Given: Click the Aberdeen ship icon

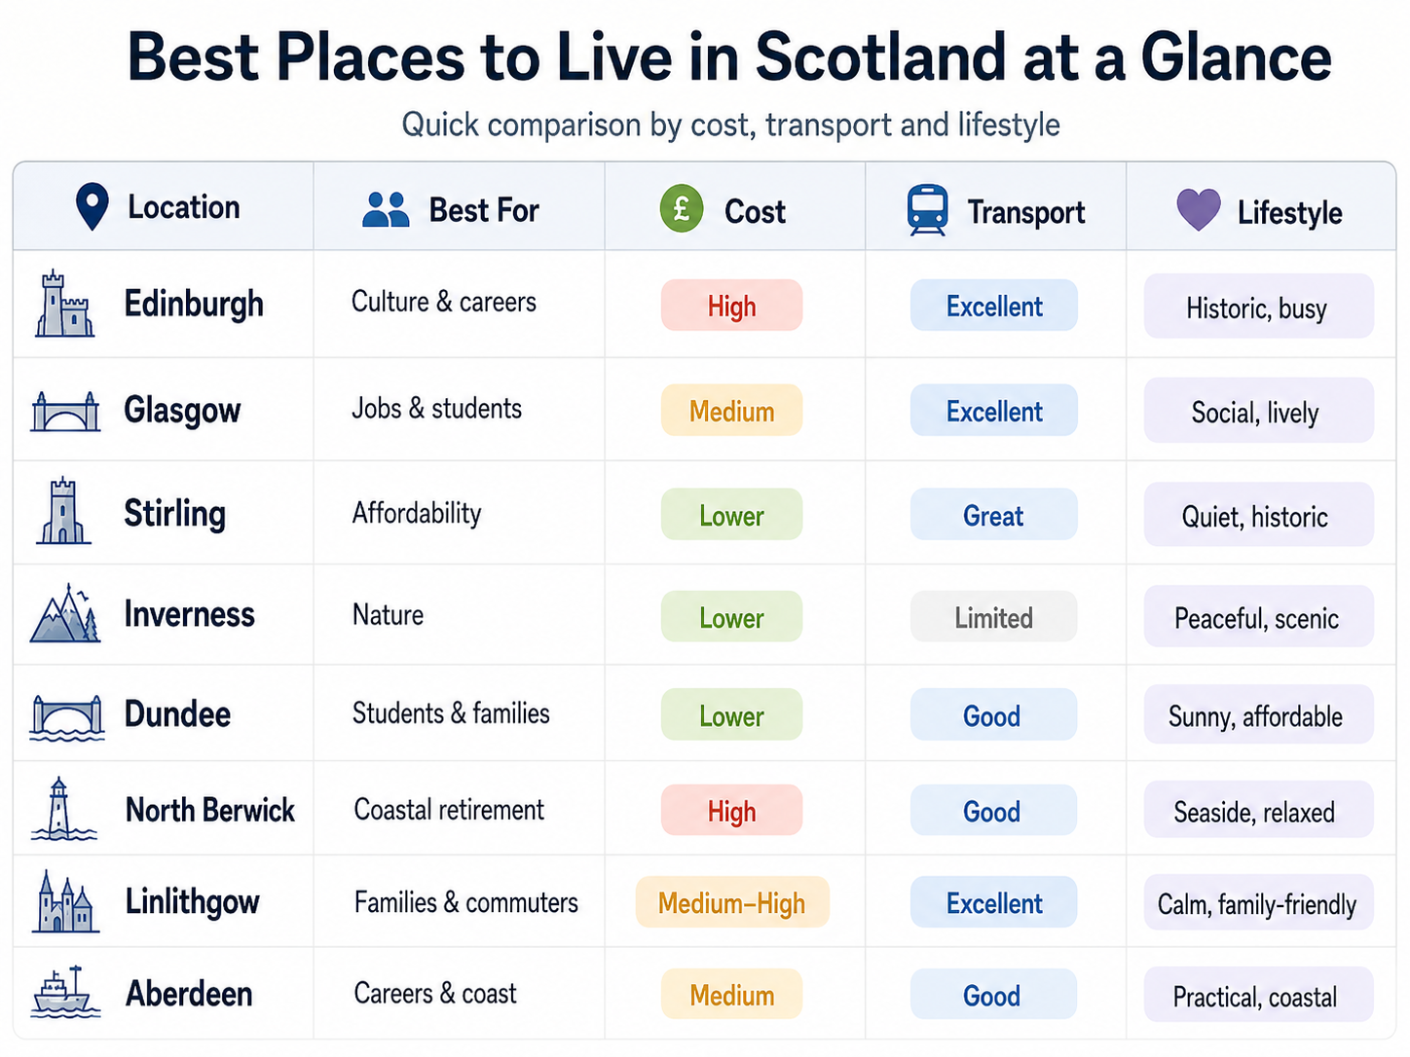Looking at the screenshot, I should [x=65, y=992].
